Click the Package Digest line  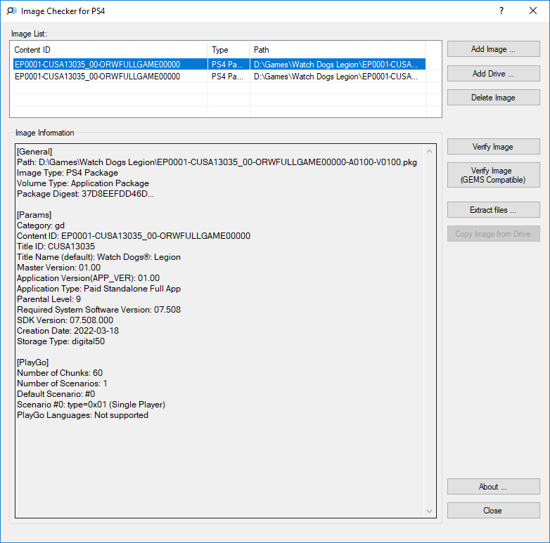(85, 194)
